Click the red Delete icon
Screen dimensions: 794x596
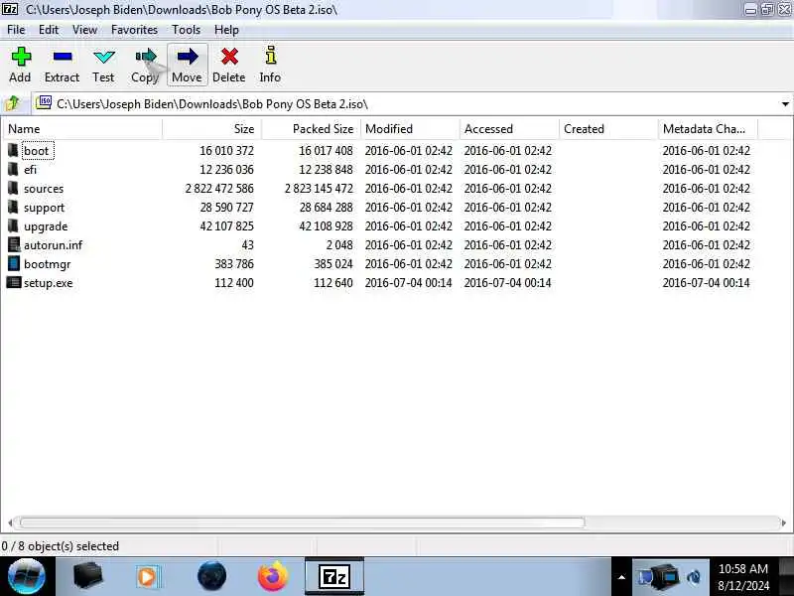point(229,57)
